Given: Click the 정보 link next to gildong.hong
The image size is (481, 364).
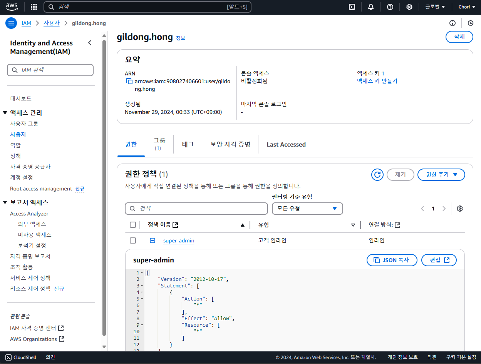Looking at the screenshot, I should (x=181, y=38).
